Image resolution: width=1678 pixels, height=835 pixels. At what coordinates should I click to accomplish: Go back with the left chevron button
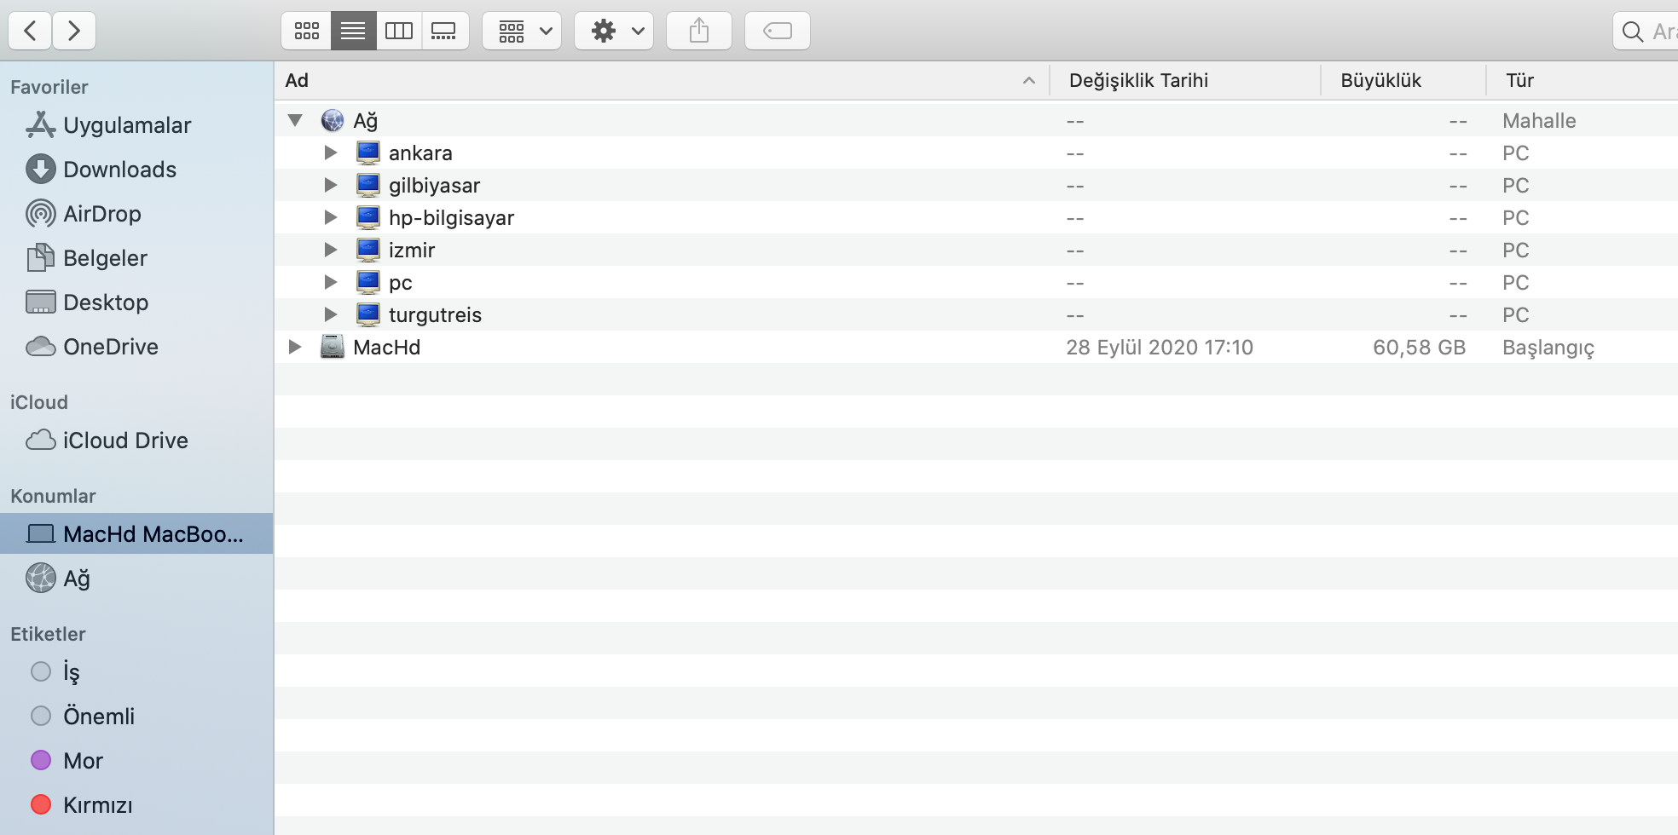tap(30, 32)
